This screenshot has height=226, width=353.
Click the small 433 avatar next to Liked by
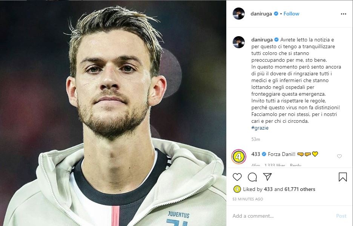pyautogui.click(x=237, y=189)
